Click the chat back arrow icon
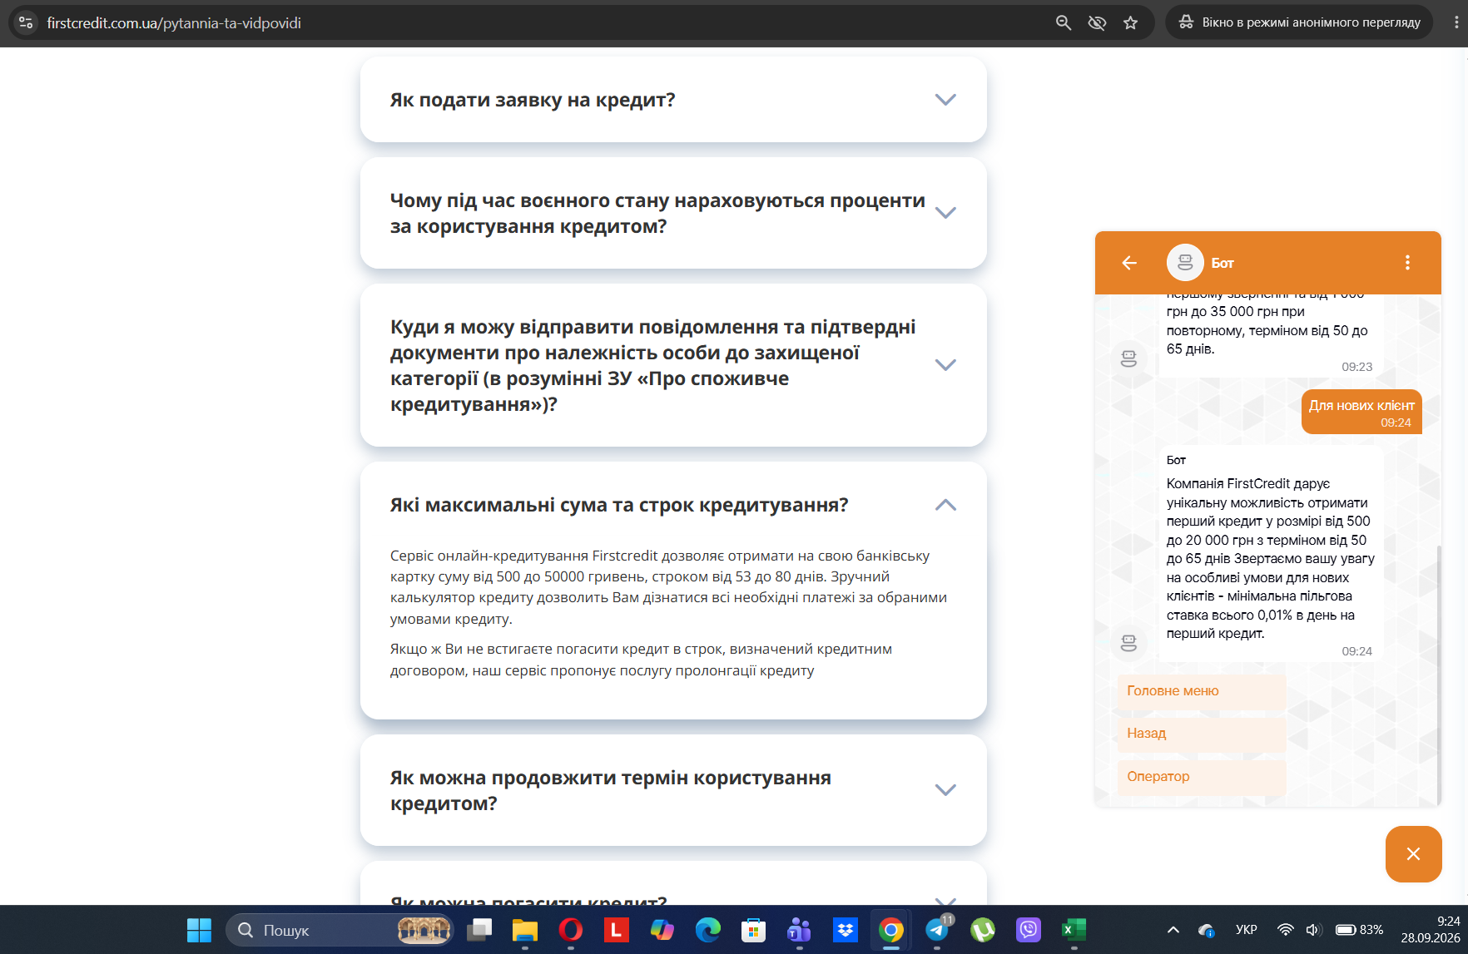 click(1129, 263)
